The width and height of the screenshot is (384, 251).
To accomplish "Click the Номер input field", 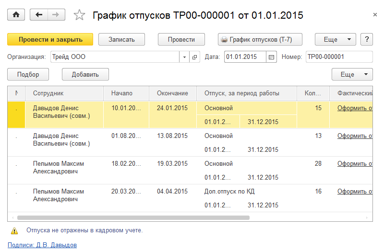I will pyautogui.click(x=338, y=57).
